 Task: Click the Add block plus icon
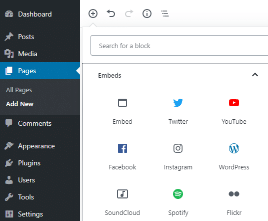[x=93, y=14]
